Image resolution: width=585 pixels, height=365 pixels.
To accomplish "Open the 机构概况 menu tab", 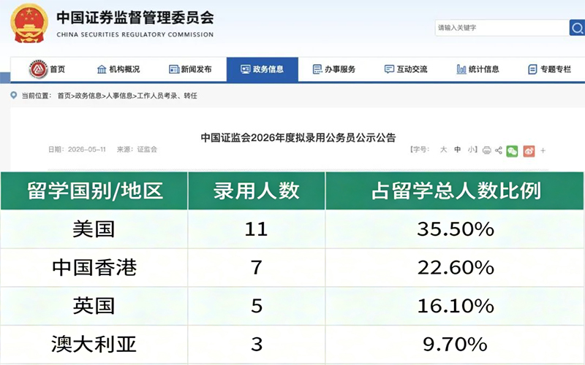I will pyautogui.click(x=118, y=69).
